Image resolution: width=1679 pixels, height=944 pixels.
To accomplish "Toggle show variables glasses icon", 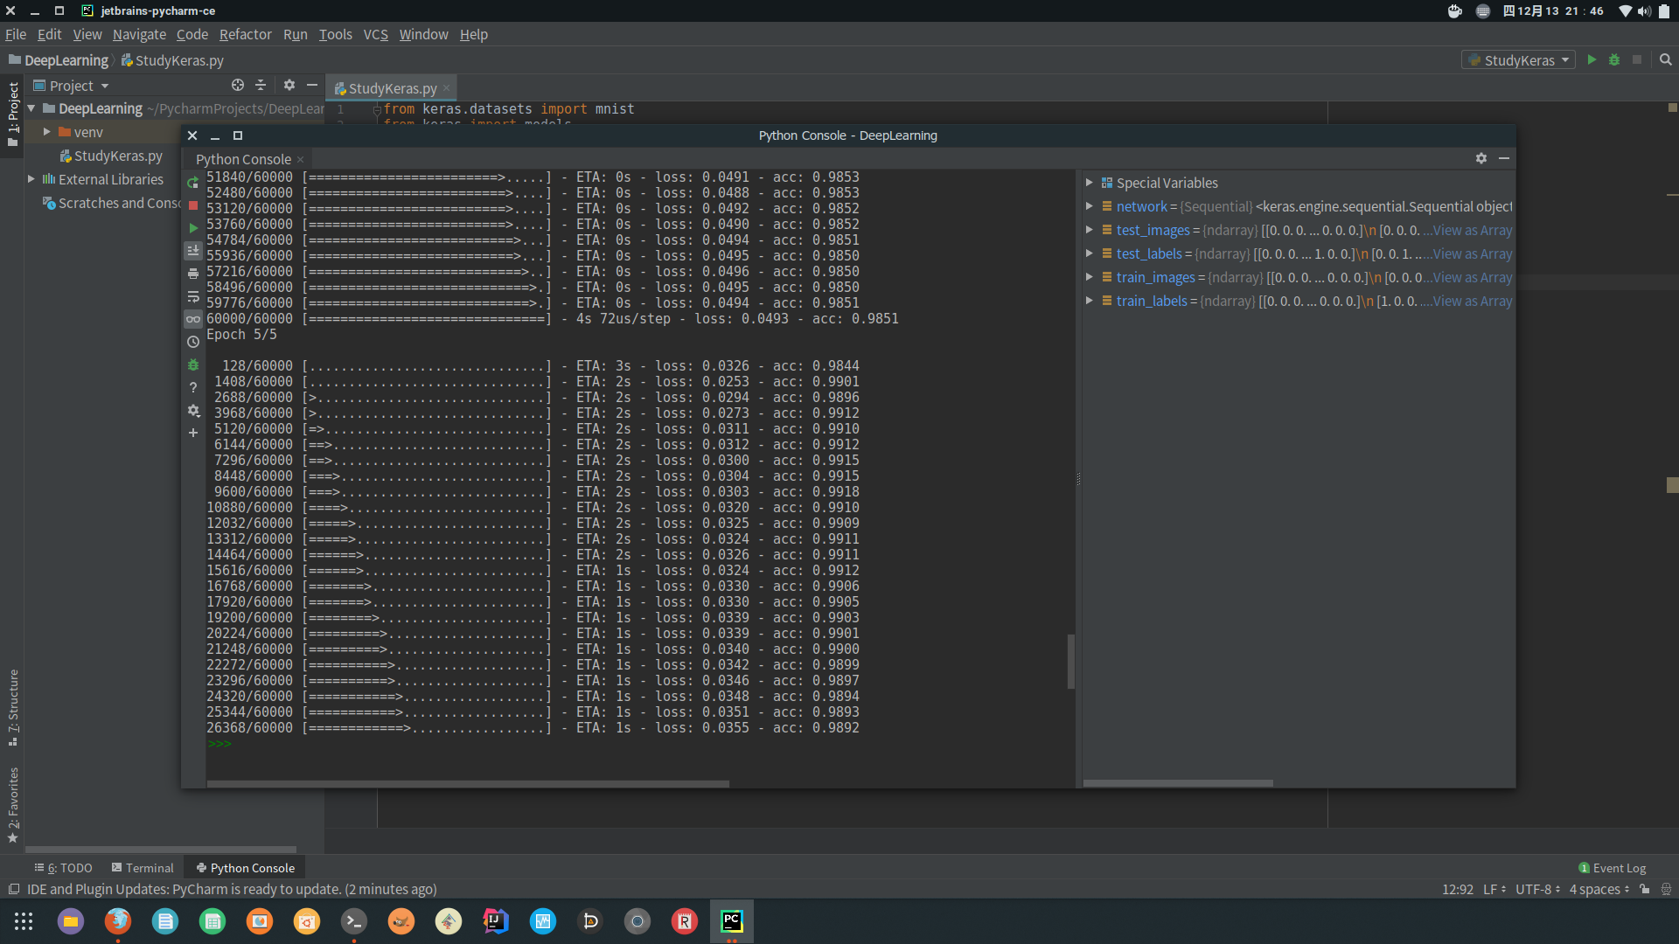I will (x=193, y=319).
